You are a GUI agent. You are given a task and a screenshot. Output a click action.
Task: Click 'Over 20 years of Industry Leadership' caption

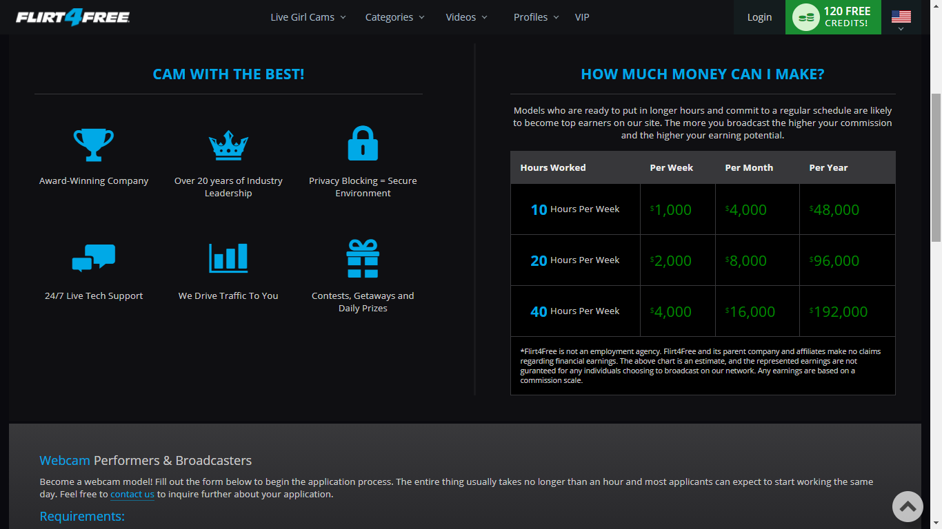click(x=228, y=187)
